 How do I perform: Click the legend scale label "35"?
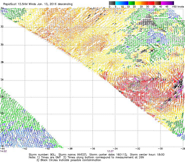(x=154, y=7)
